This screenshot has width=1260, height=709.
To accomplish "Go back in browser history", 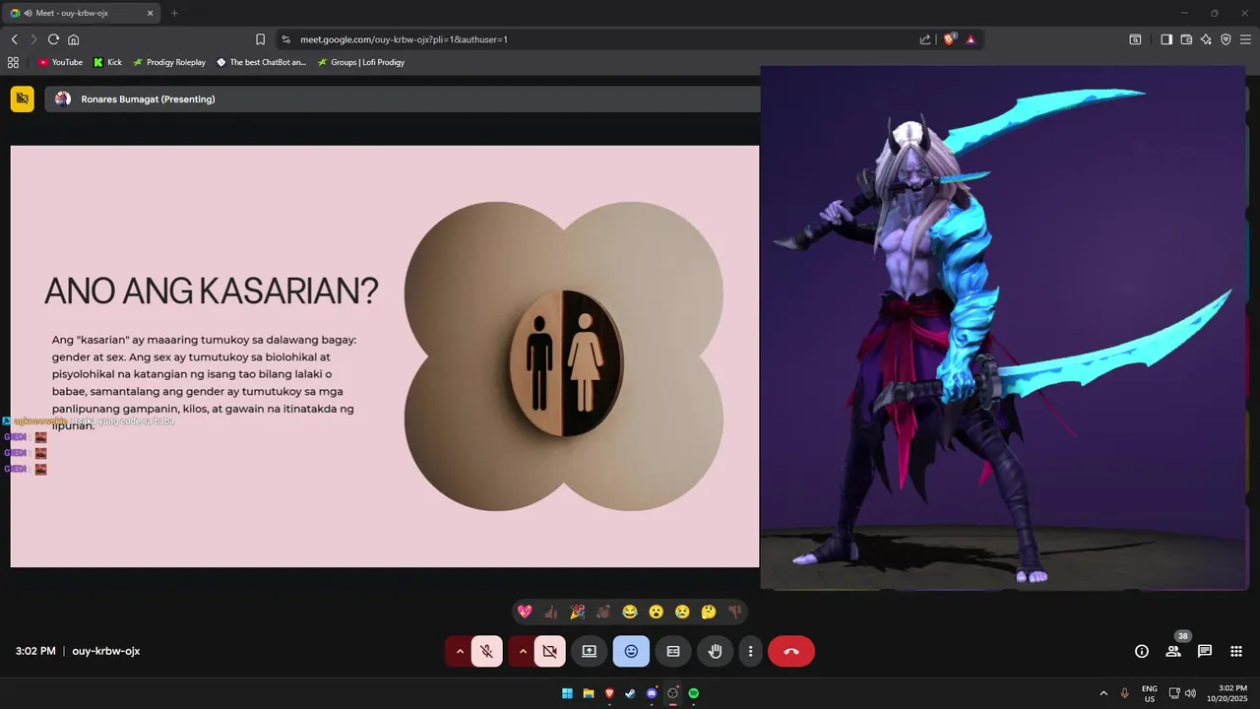I will [x=15, y=39].
